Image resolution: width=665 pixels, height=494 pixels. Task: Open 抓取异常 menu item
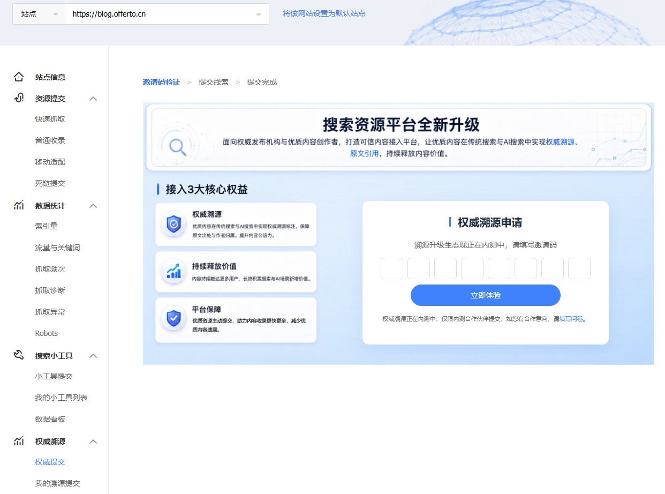(x=50, y=312)
